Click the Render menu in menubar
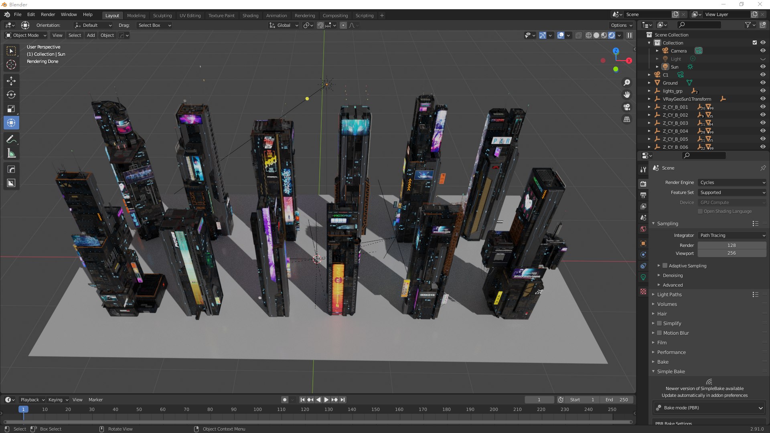 [48, 14]
